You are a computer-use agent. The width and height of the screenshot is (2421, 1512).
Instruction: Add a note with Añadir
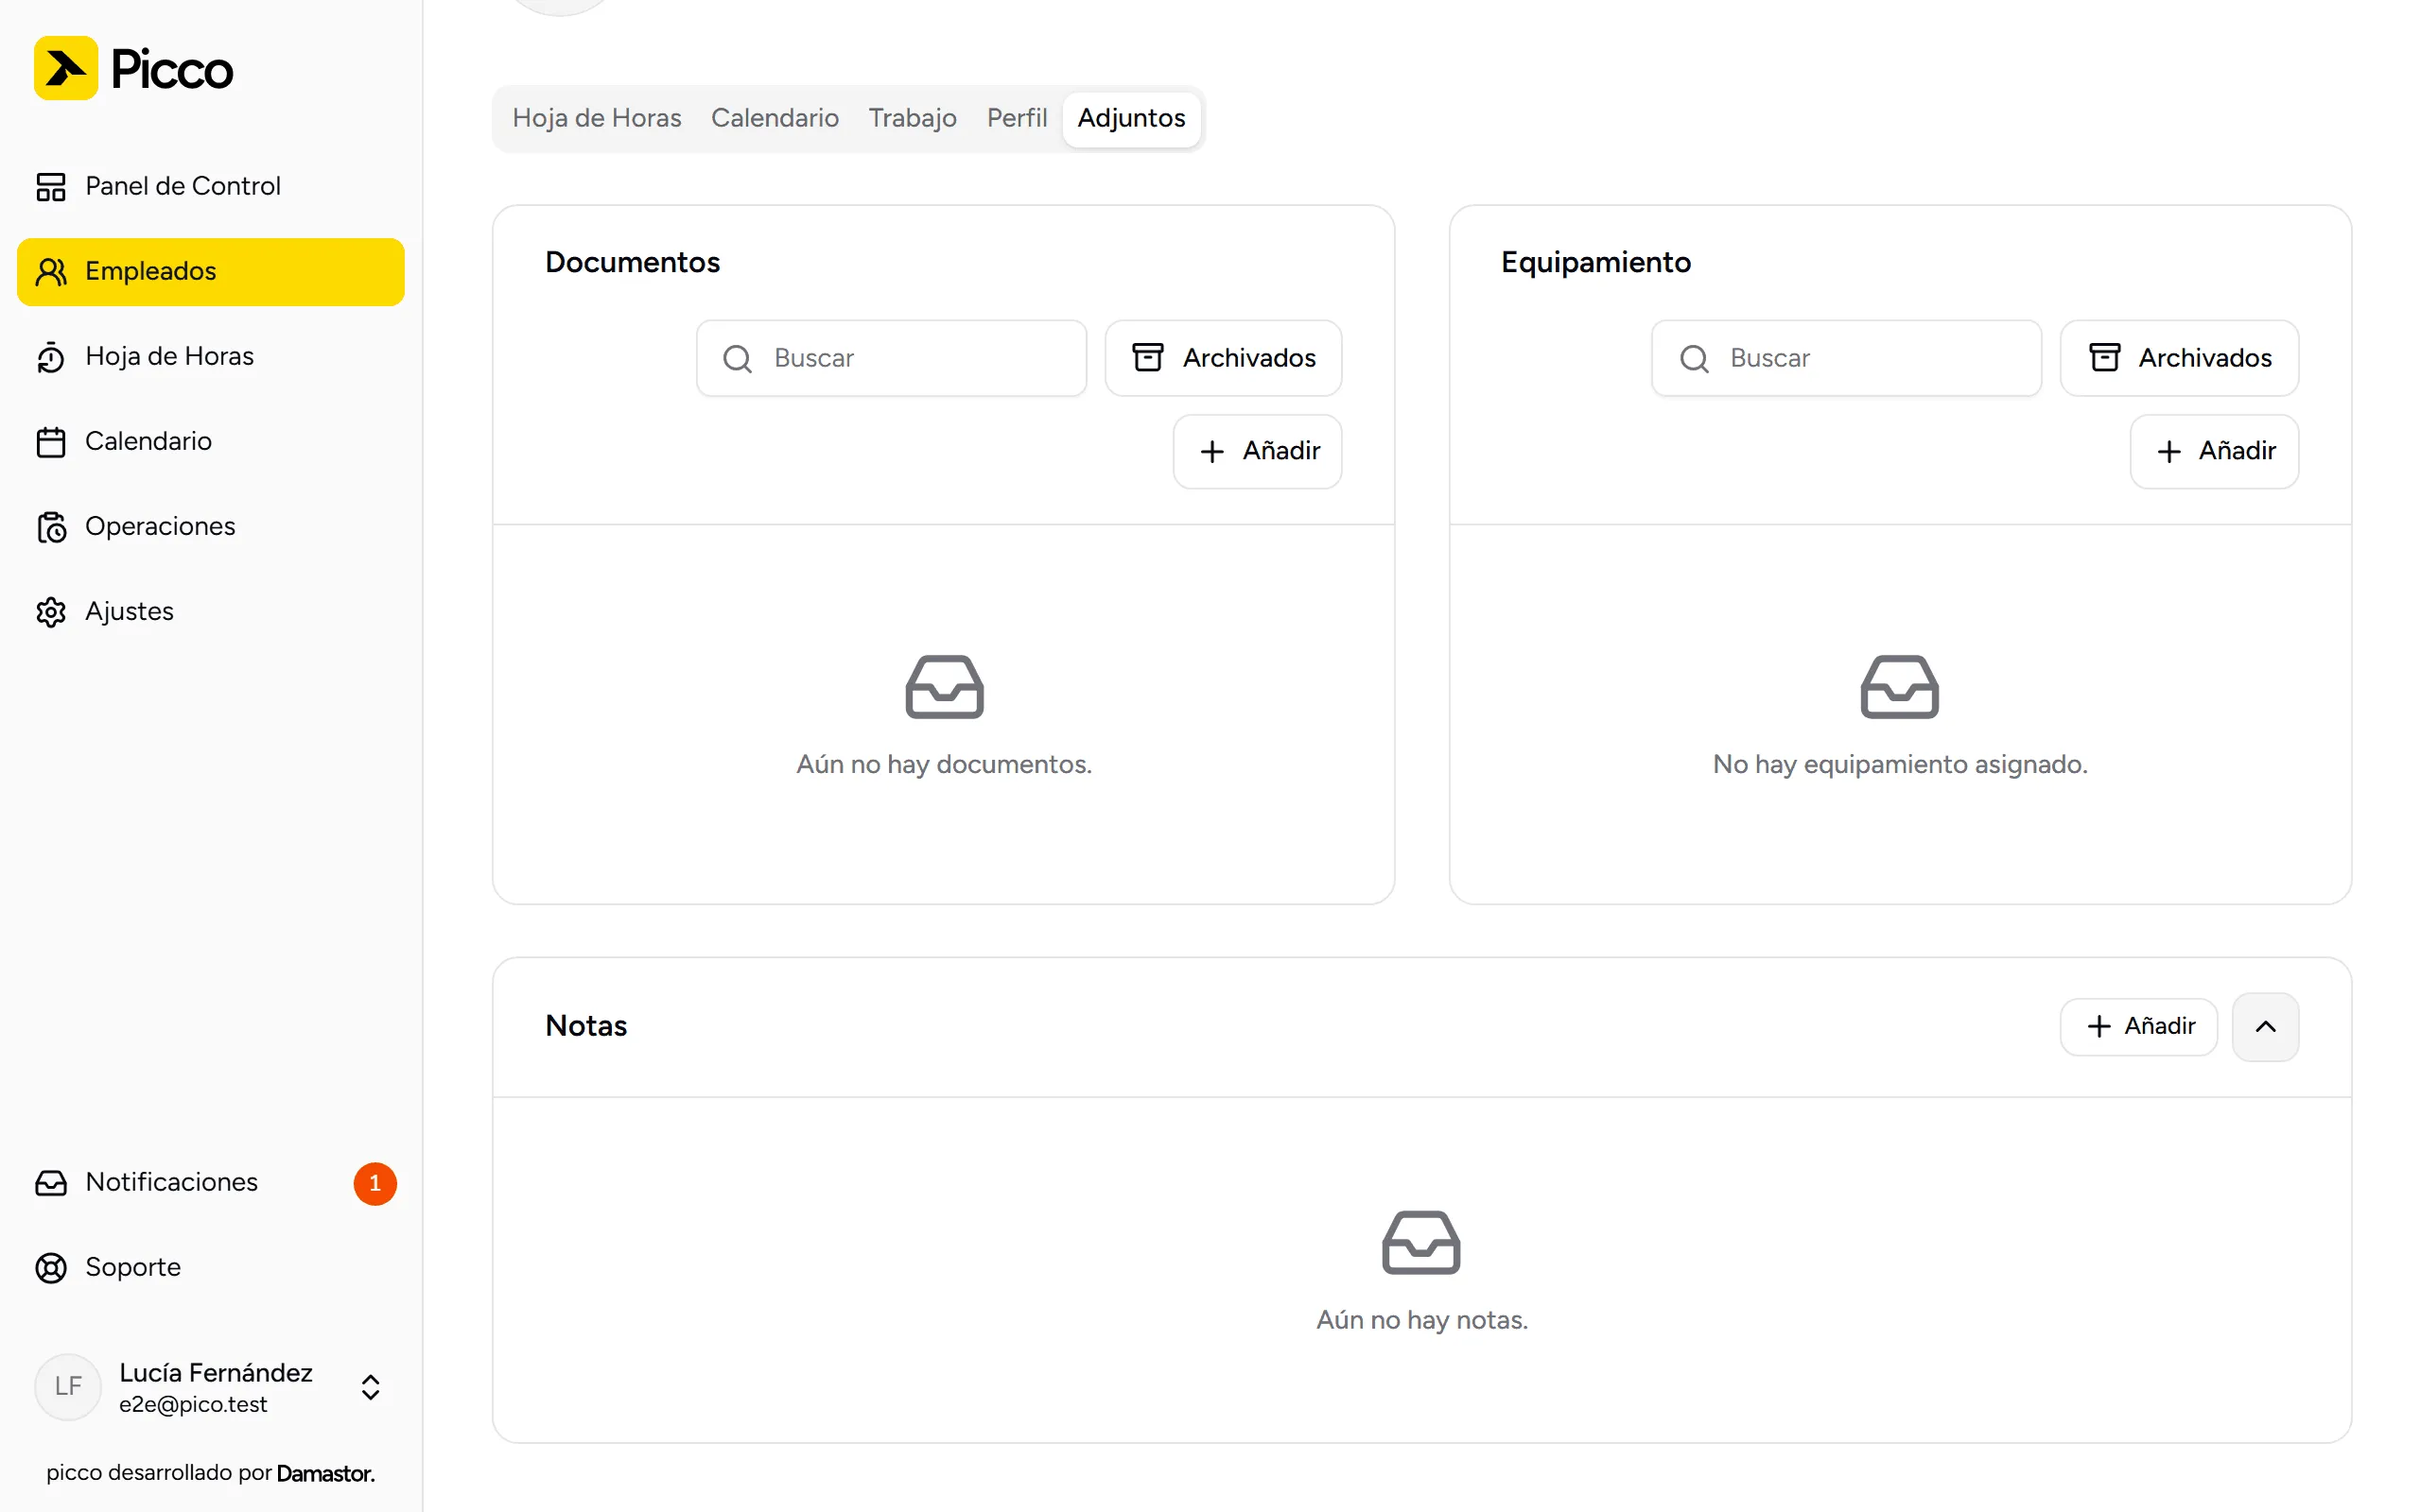pos(2139,1027)
